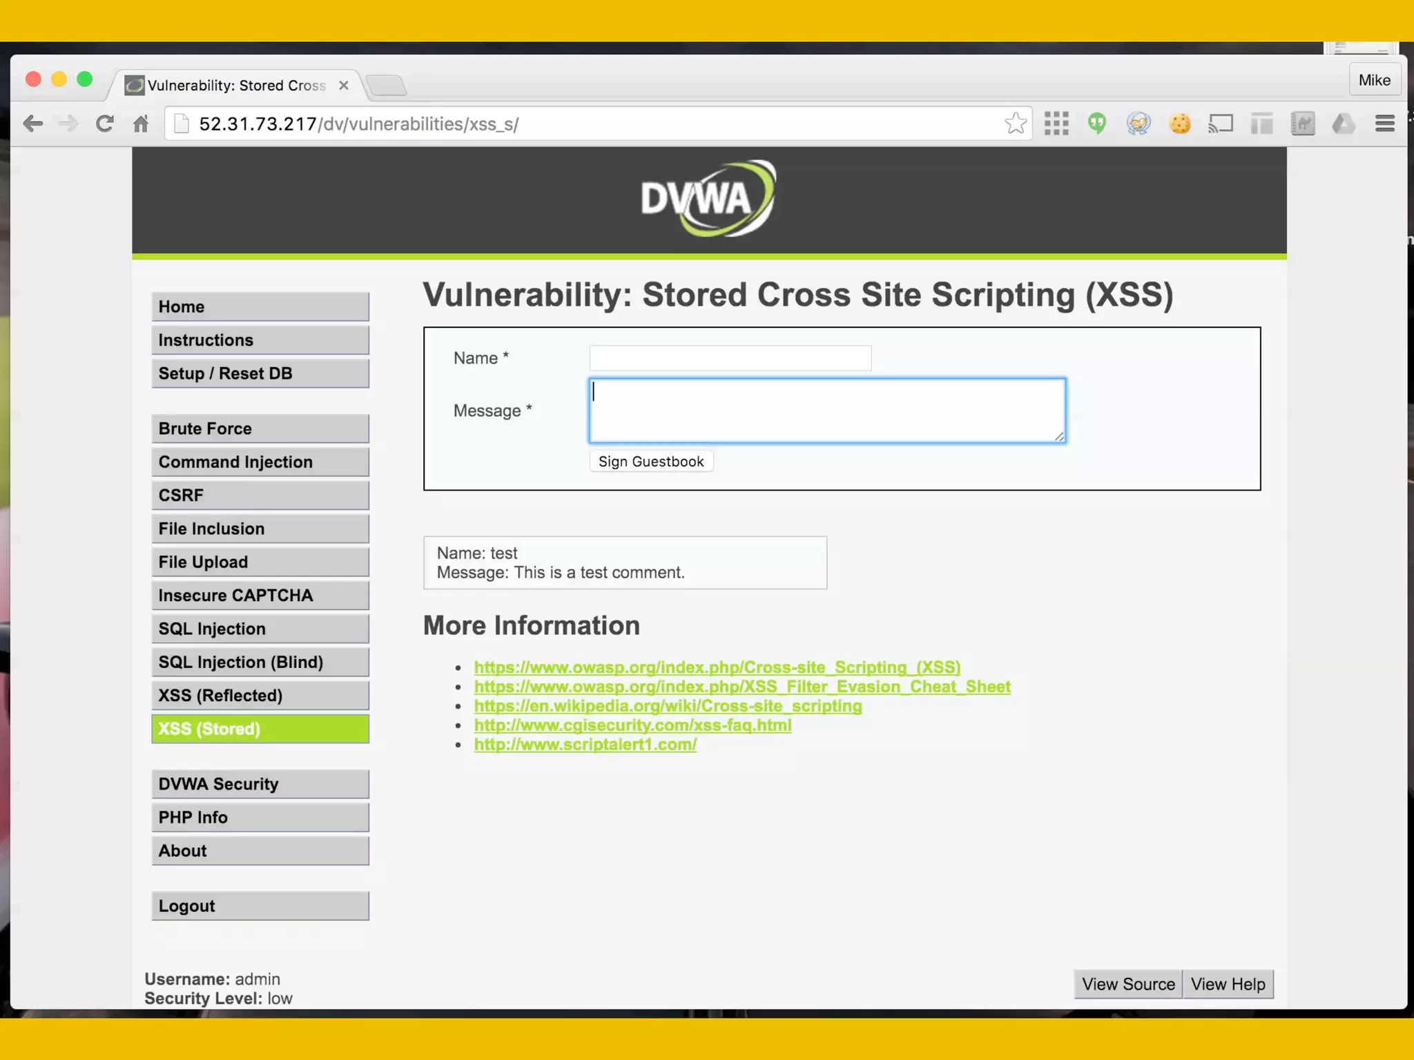This screenshot has width=1414, height=1060.
Task: Select Command Injection in the sidebar
Action: click(x=260, y=462)
